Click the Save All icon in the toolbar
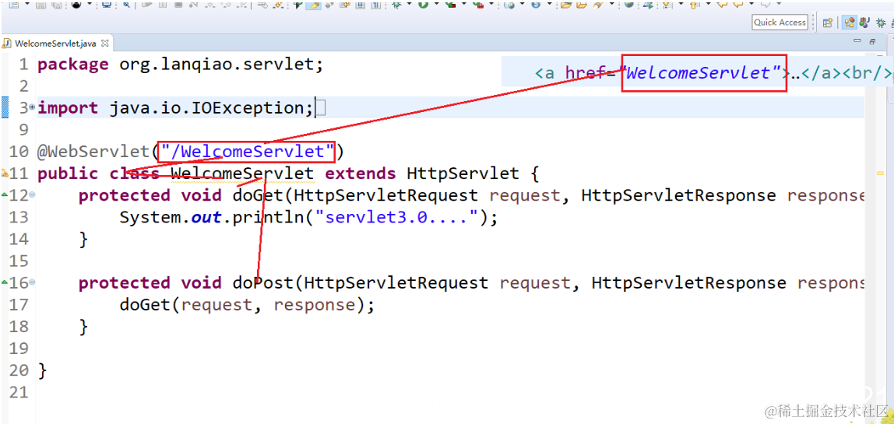This screenshot has width=894, height=424. 56,5
